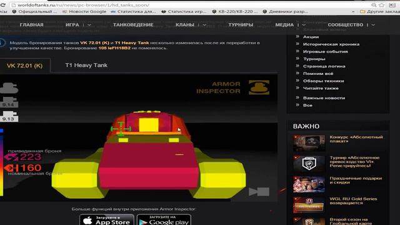Viewport: 400px width, 225px height.
Task: Open the zoom magnifier icon in address bar
Action: coord(374,5)
